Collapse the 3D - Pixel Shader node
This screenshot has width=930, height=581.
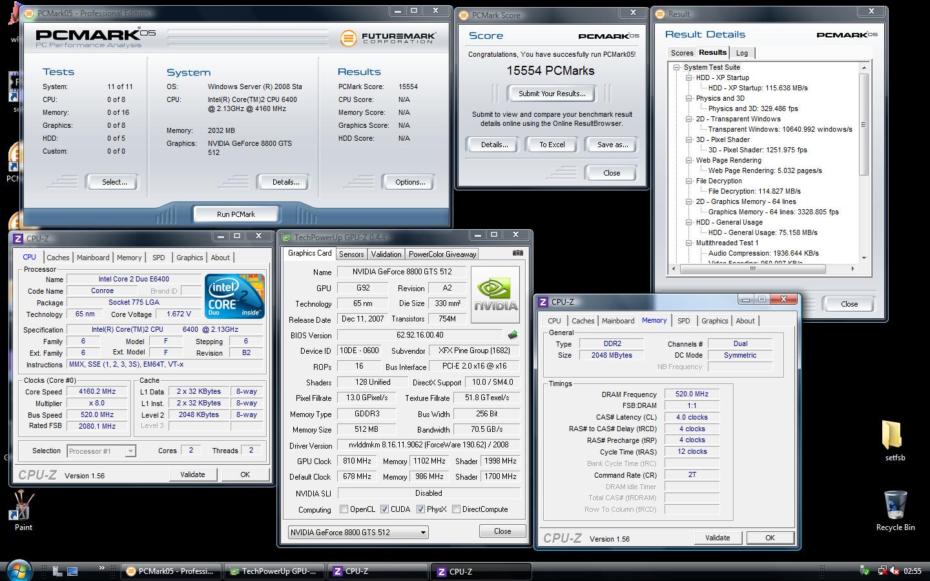click(x=689, y=139)
